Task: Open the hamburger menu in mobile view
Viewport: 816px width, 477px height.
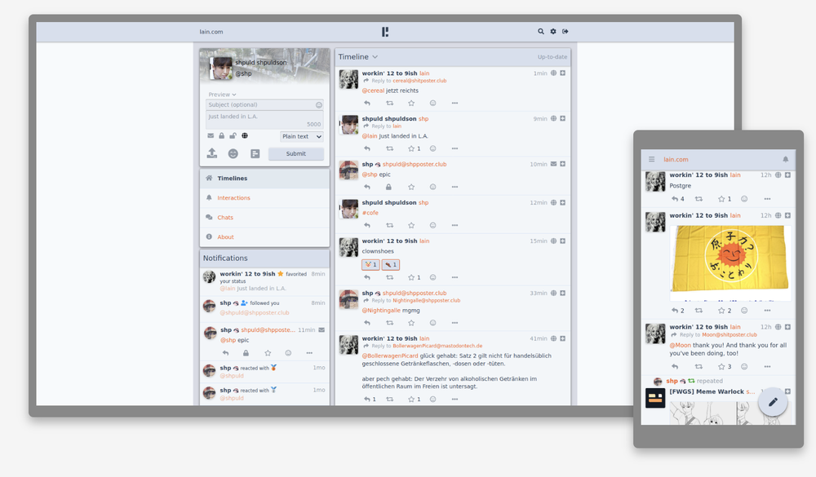Action: 651,159
